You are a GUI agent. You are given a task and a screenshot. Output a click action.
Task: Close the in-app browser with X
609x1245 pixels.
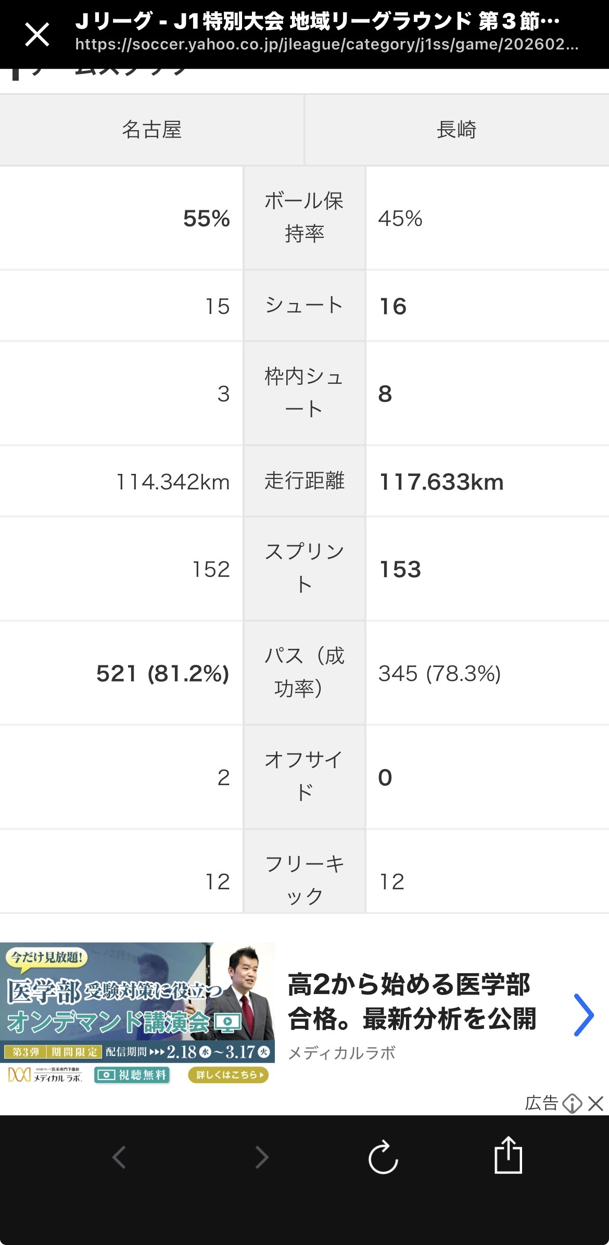coord(37,35)
